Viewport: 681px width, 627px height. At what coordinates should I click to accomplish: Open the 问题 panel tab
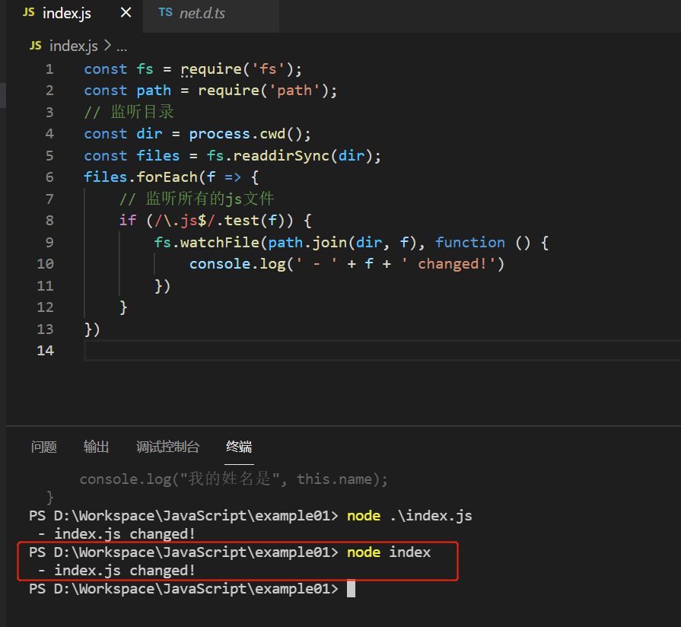44,447
